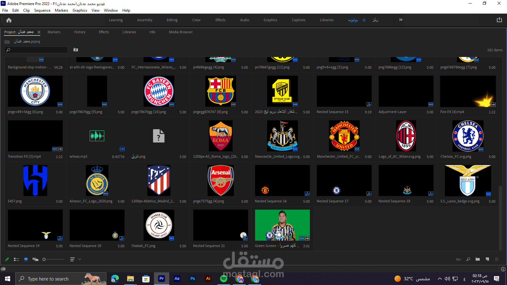Click the Windows taskbar search box
This screenshot has width=507, height=285.
point(61,279)
